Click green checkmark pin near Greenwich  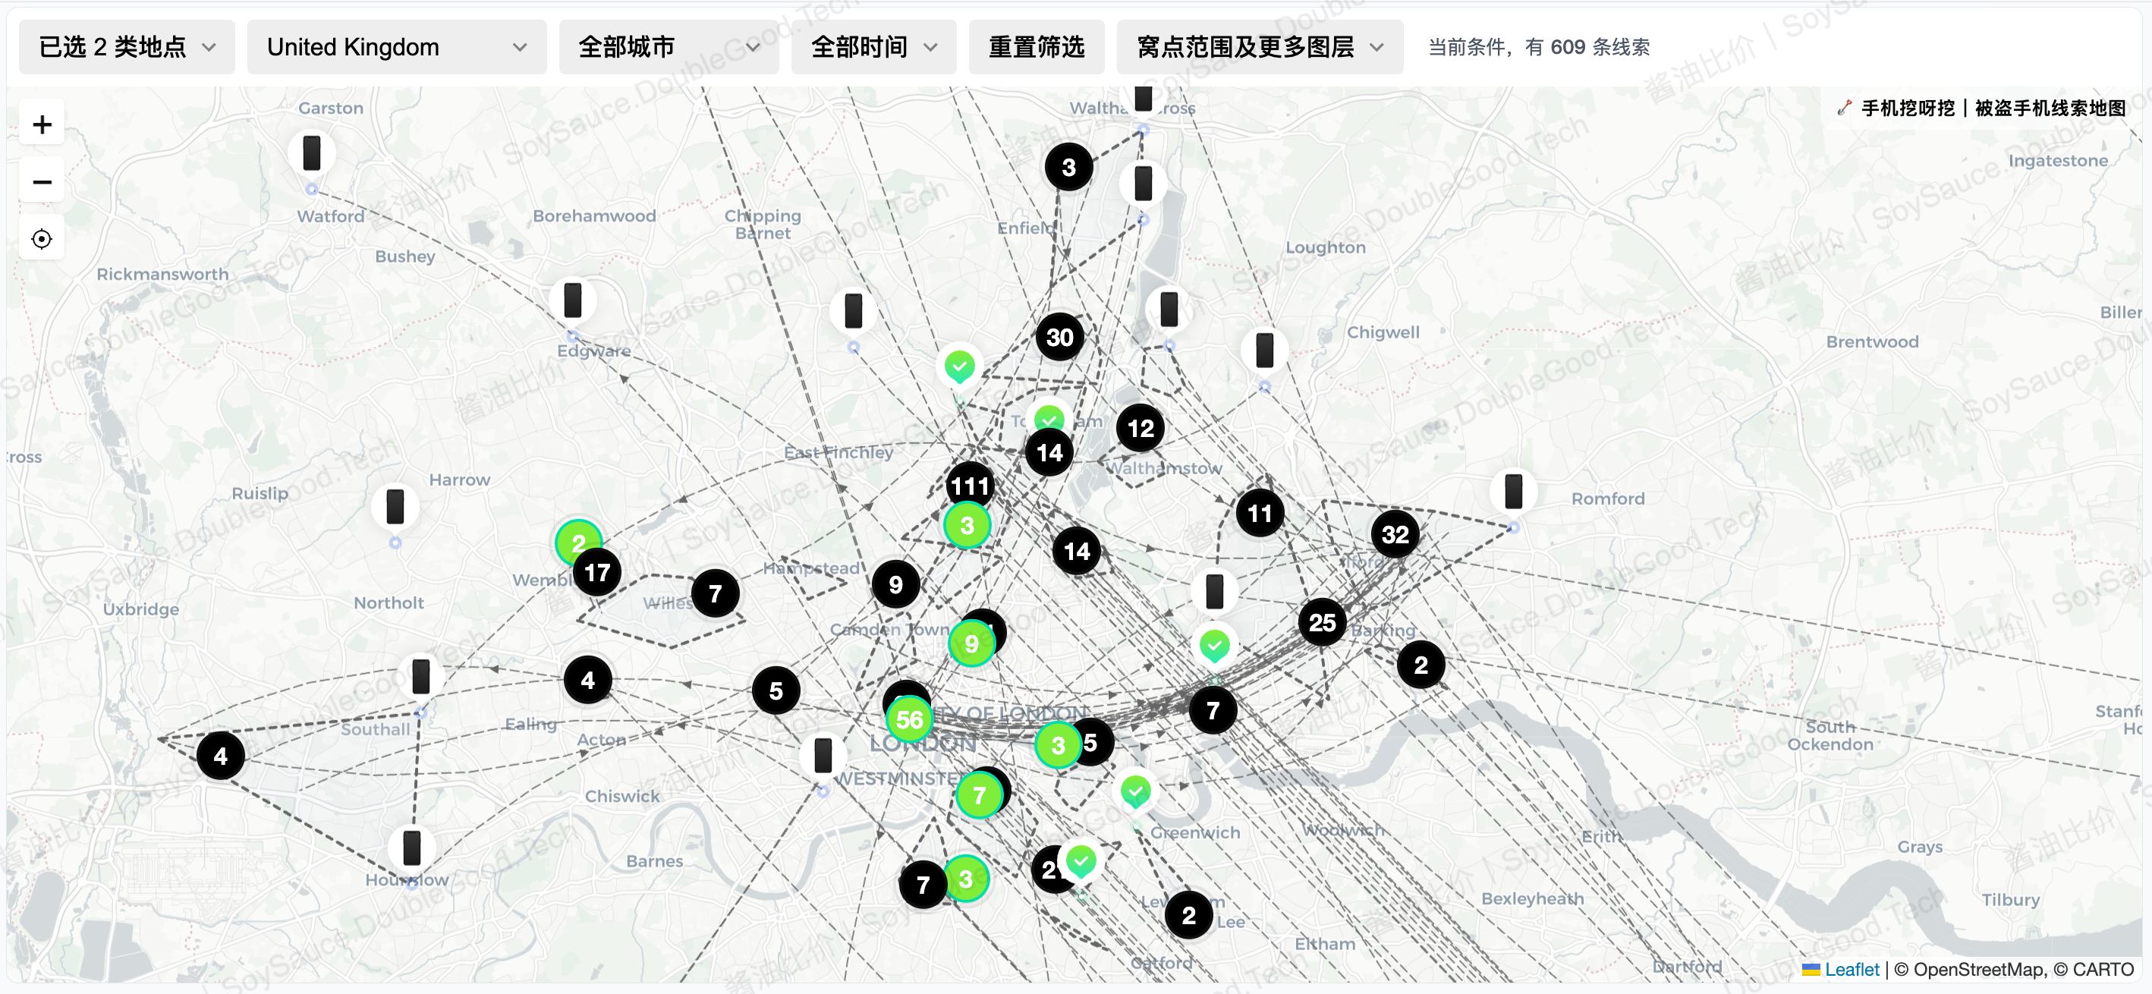coord(1135,789)
